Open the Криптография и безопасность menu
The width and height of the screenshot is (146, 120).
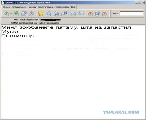point(54,7)
